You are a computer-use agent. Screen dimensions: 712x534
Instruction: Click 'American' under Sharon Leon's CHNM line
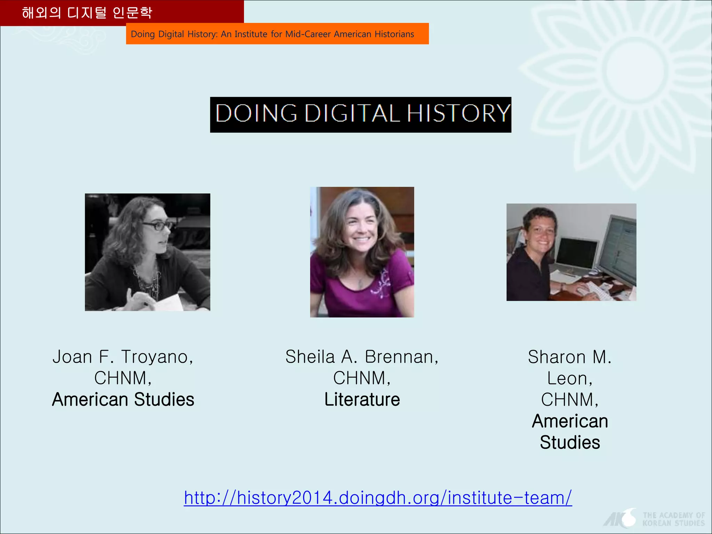click(x=570, y=421)
